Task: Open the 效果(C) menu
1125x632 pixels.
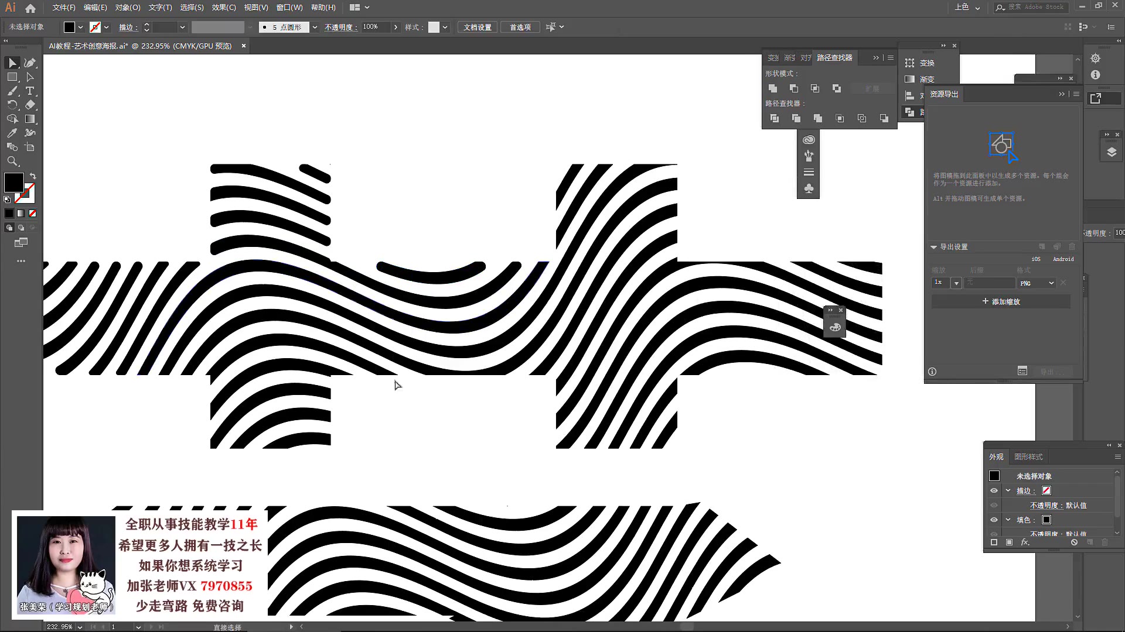Action: [223, 8]
